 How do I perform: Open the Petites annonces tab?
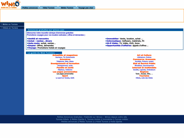(x=30, y=8)
